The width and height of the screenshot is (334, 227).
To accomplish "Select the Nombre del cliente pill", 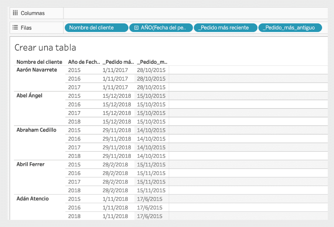I will tap(96, 28).
